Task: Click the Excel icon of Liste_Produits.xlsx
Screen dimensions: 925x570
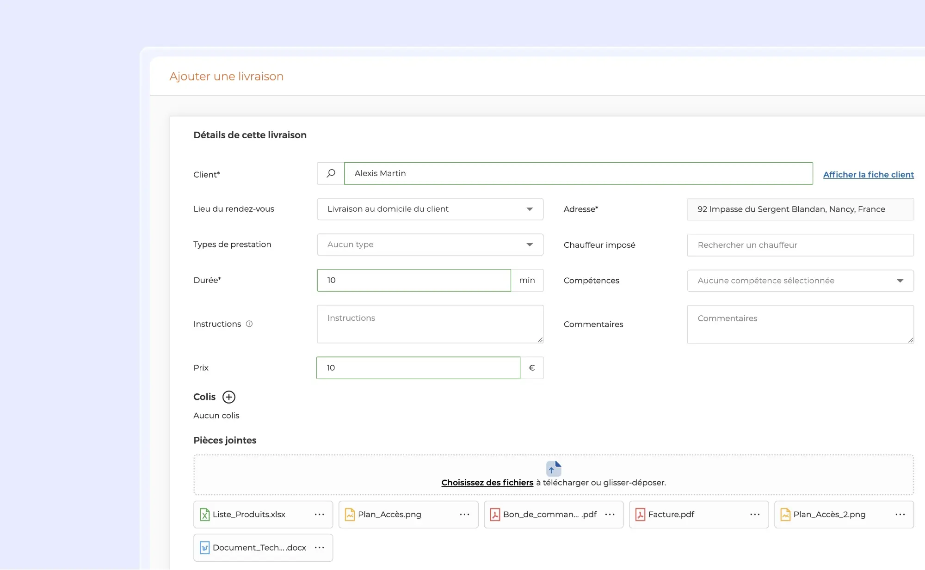Action: 204,514
